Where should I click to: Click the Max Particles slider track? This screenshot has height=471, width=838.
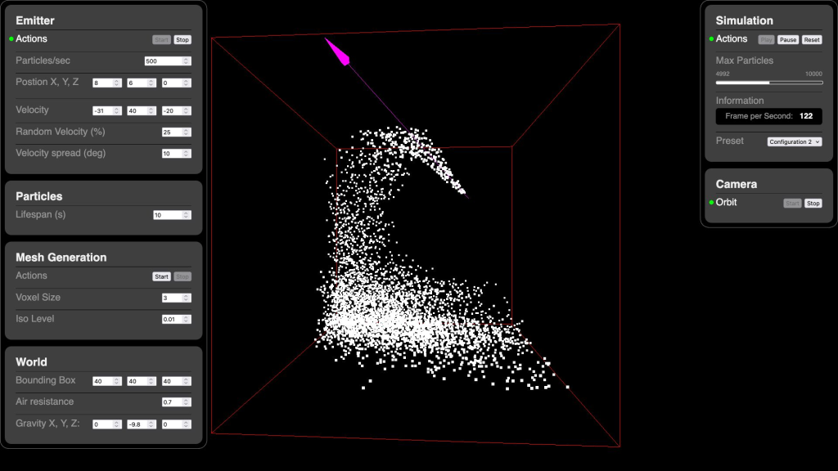768,83
